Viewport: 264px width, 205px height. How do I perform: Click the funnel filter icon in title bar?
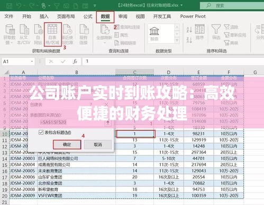point(57,6)
